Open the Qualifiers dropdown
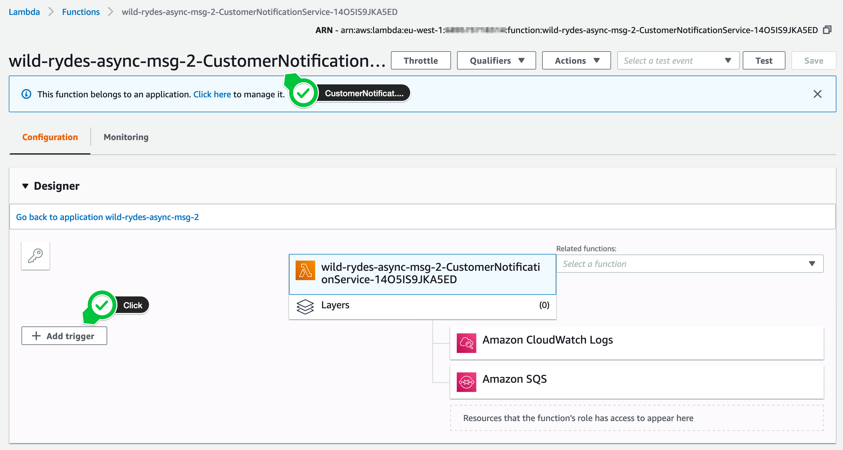Screen dimensions: 843x450 click(x=496, y=61)
